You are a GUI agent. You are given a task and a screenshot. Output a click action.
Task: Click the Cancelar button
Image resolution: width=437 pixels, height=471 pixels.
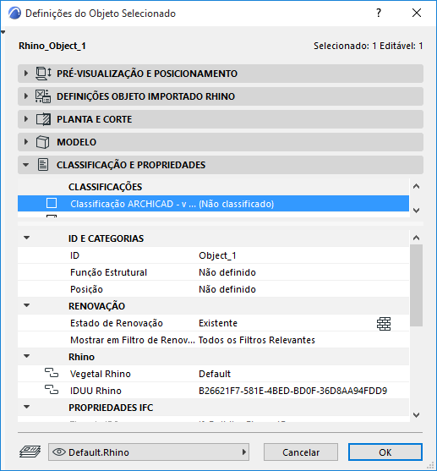tap(301, 452)
